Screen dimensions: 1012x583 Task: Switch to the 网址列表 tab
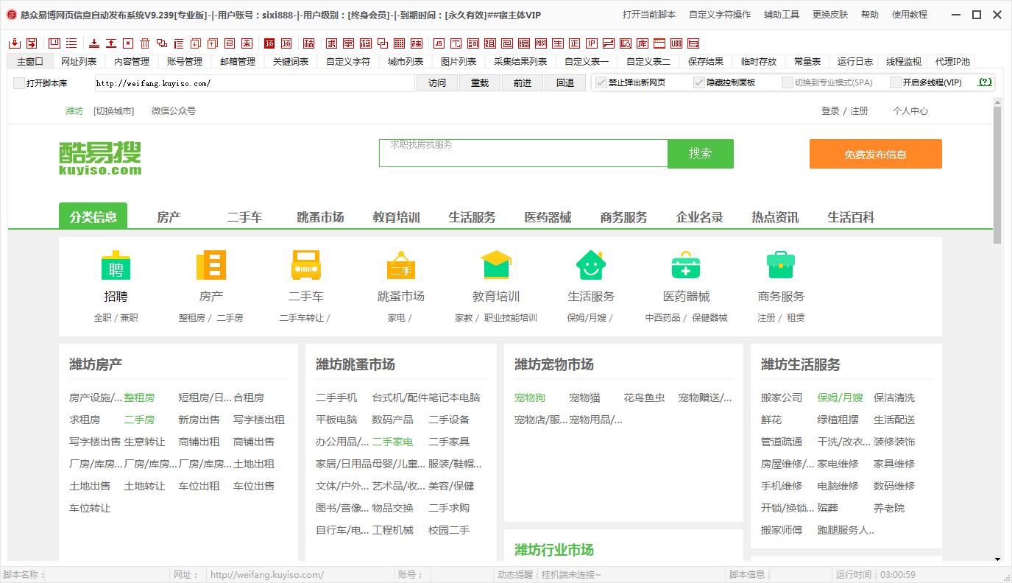(x=79, y=61)
